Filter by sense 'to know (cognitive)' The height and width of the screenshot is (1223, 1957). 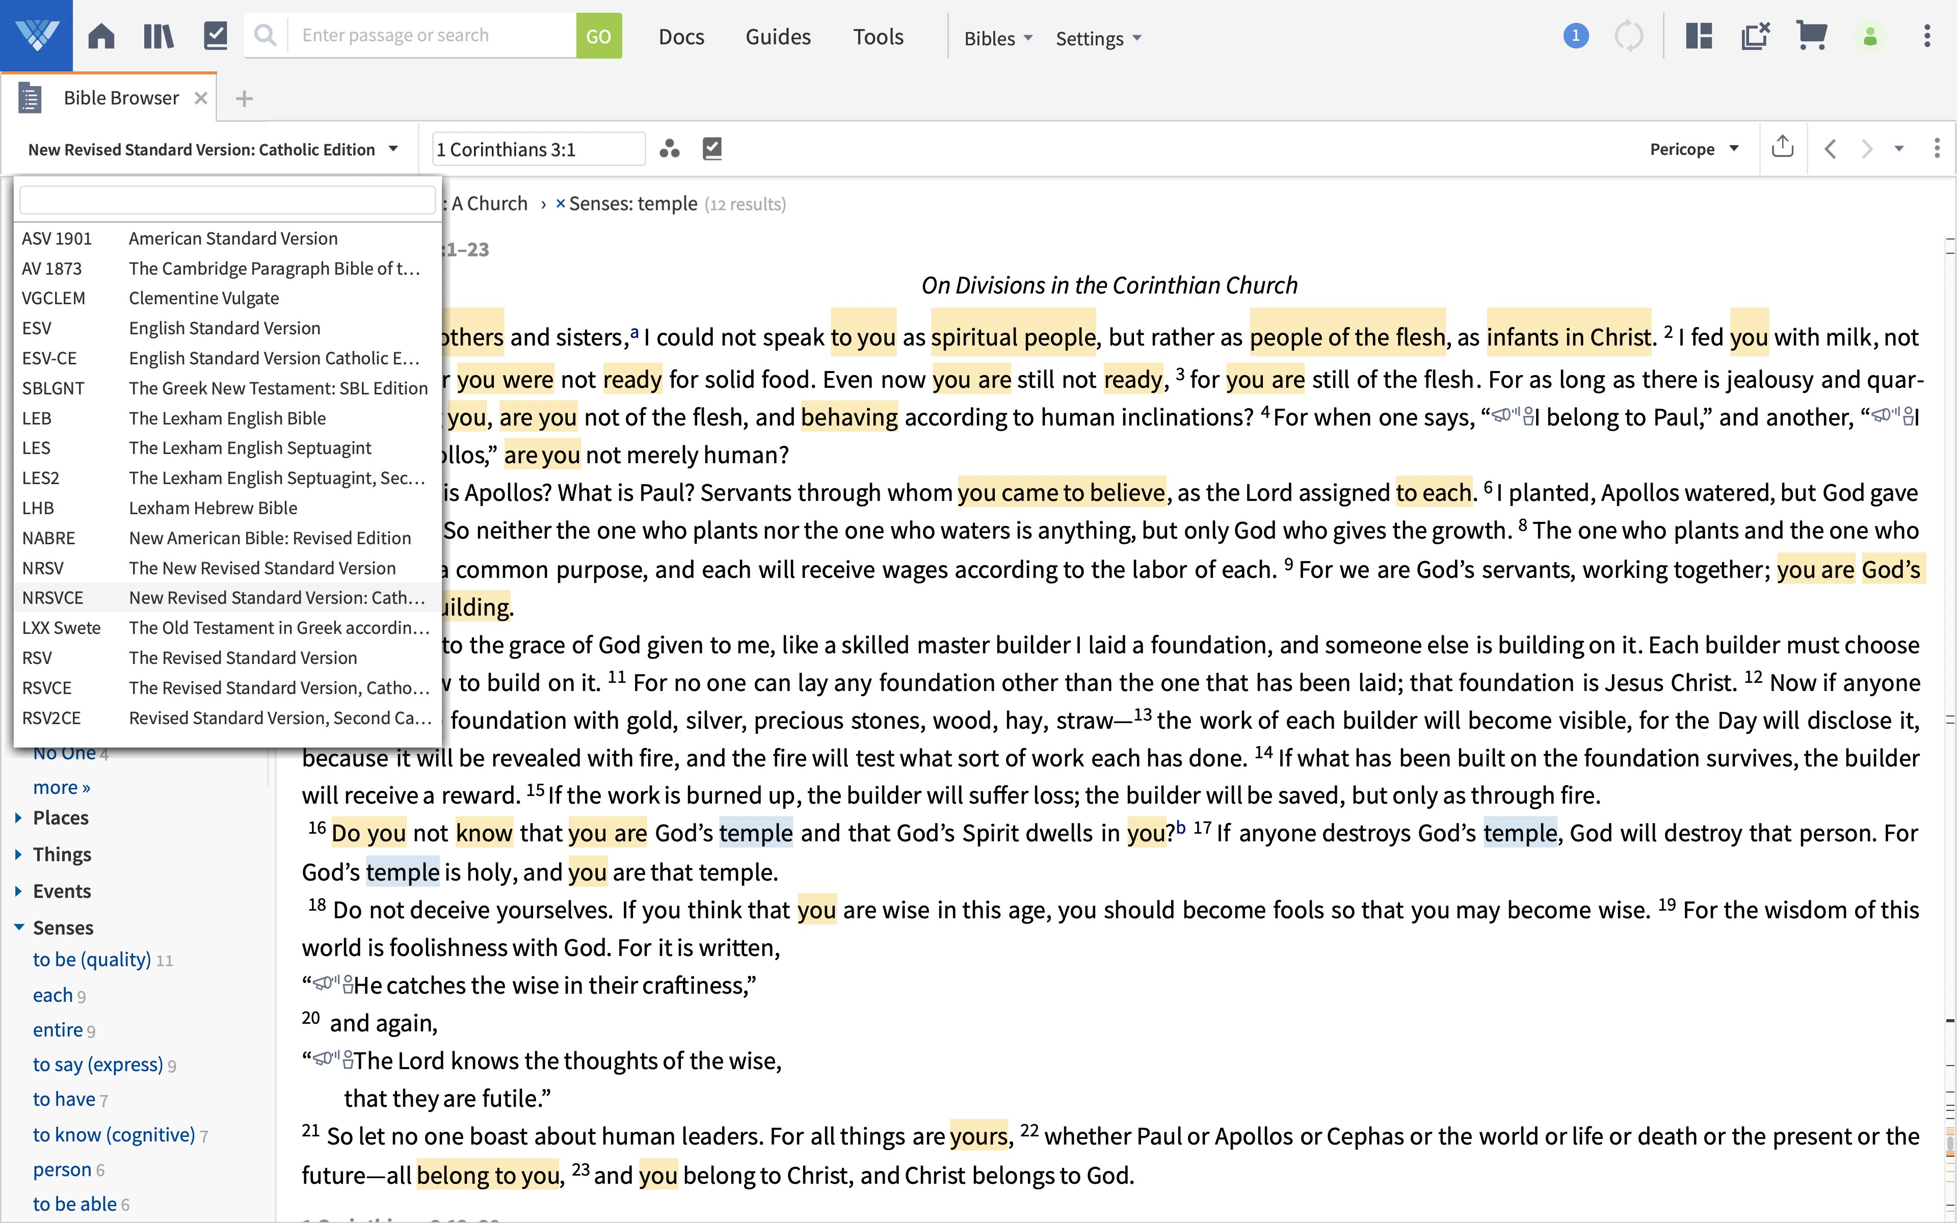[114, 1135]
